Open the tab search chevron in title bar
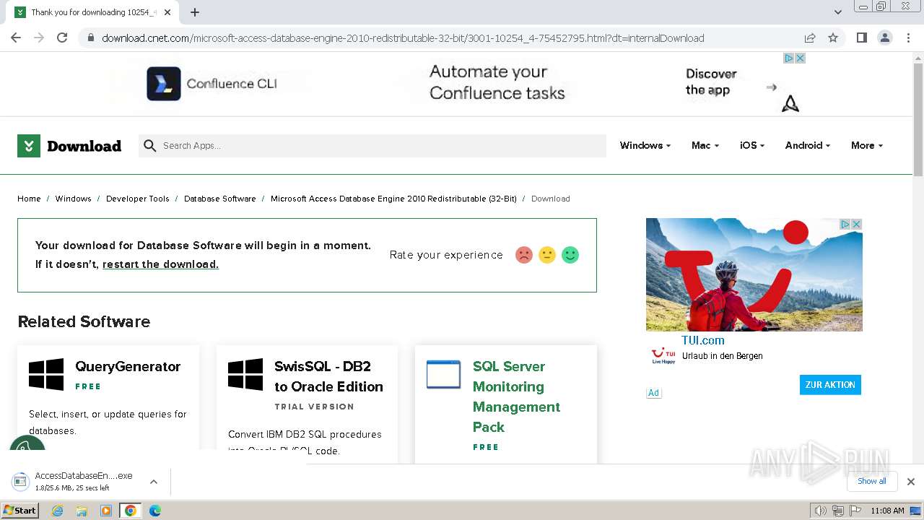924x520 pixels. pos(837,12)
